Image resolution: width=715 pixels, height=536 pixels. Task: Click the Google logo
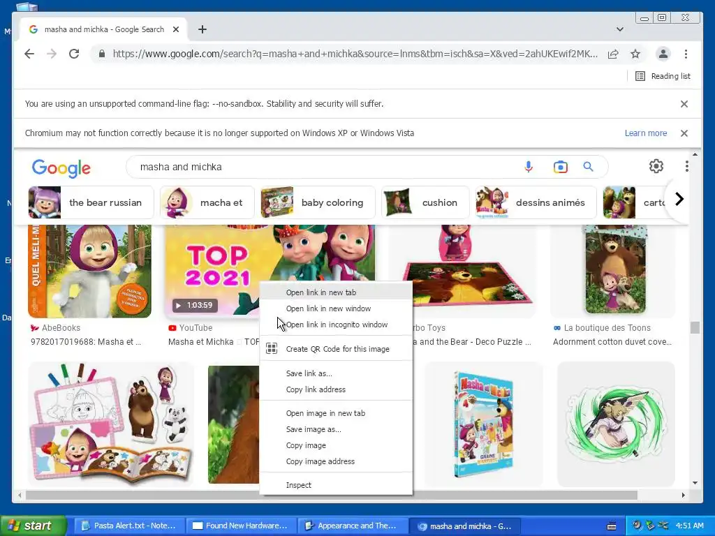pyautogui.click(x=61, y=168)
